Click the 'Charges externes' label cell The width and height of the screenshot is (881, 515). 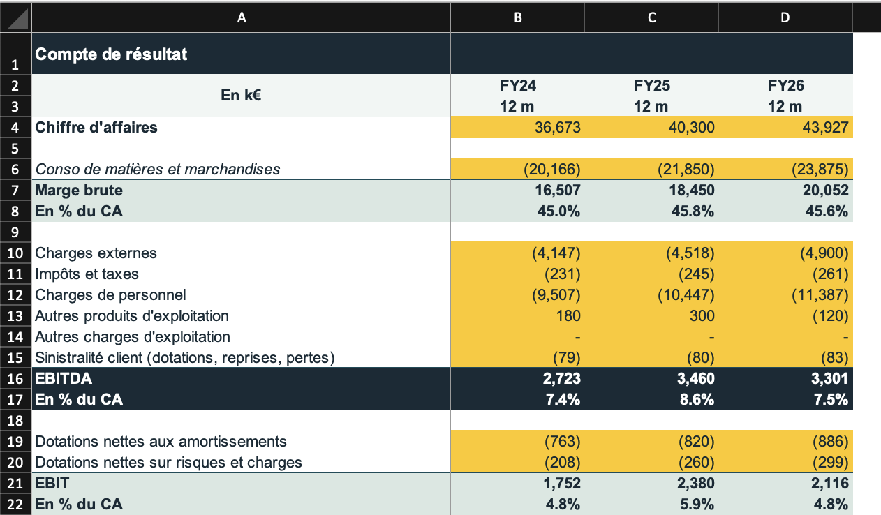pos(241,253)
